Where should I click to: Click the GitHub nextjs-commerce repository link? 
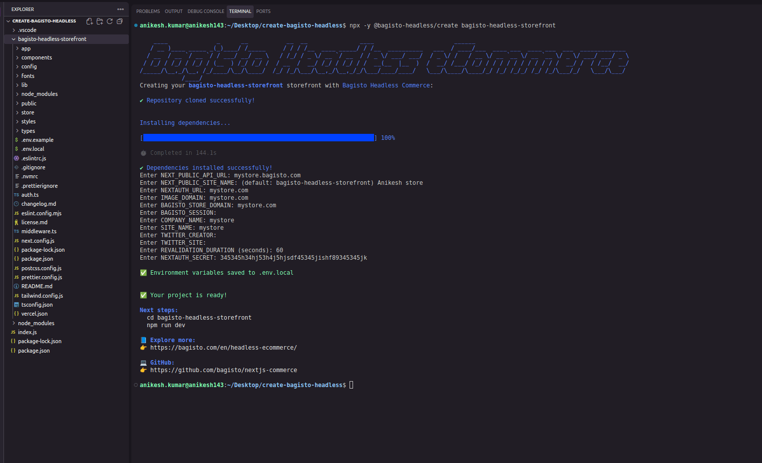click(x=223, y=370)
